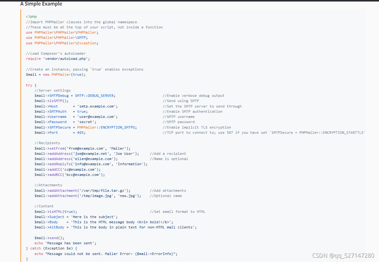379x262 pixels.
Task: Click the comment '//SMTP password'
Action: click(179, 122)
